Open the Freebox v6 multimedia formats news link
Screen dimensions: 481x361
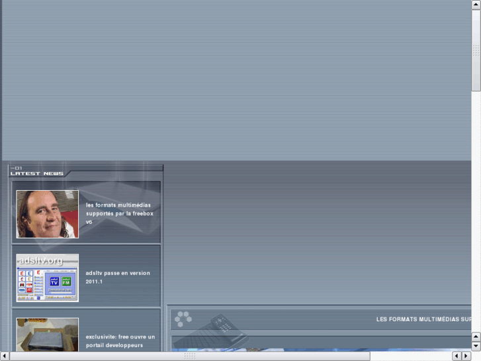(x=120, y=213)
